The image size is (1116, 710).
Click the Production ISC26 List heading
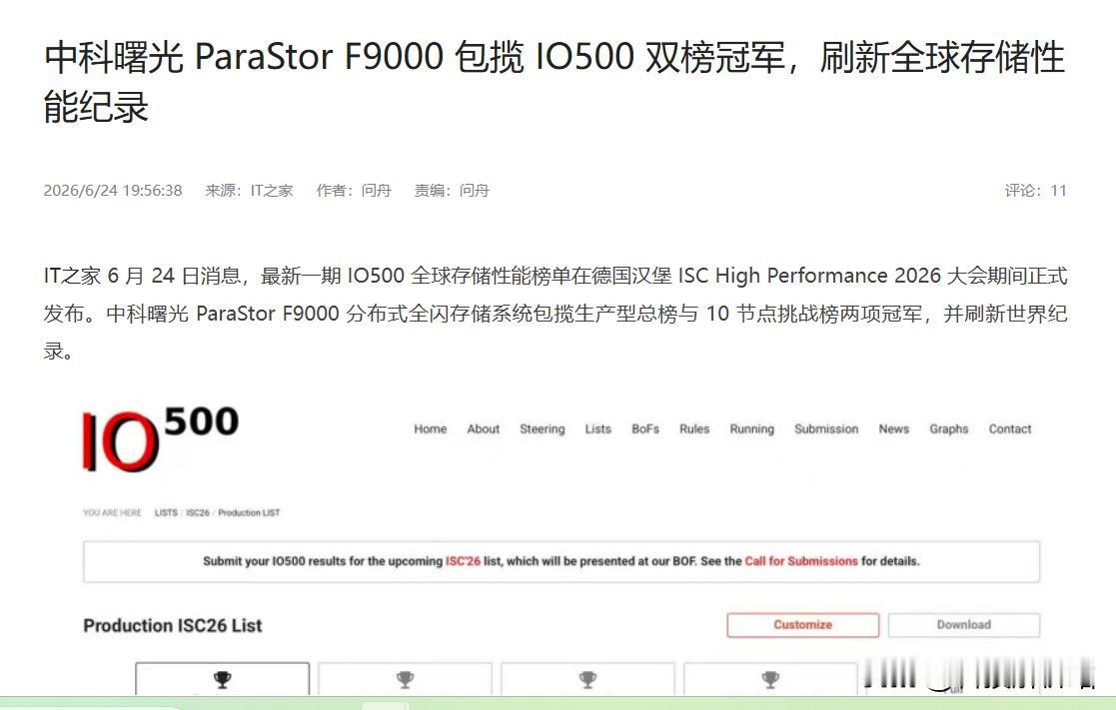click(x=173, y=625)
